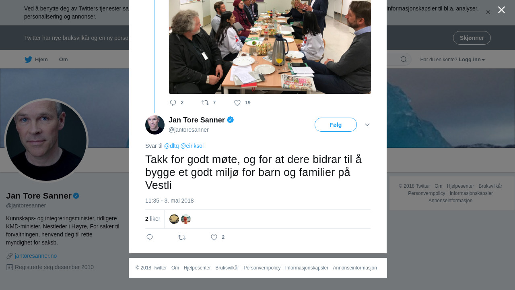515x290 pixels.
Task: Reply to Jan Tore Sanner's tweet
Action: [x=150, y=237]
